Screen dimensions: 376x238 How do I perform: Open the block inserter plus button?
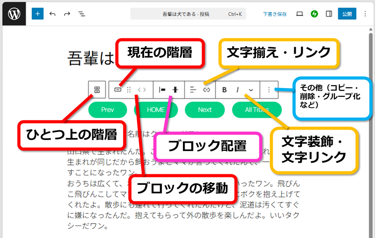(x=37, y=14)
